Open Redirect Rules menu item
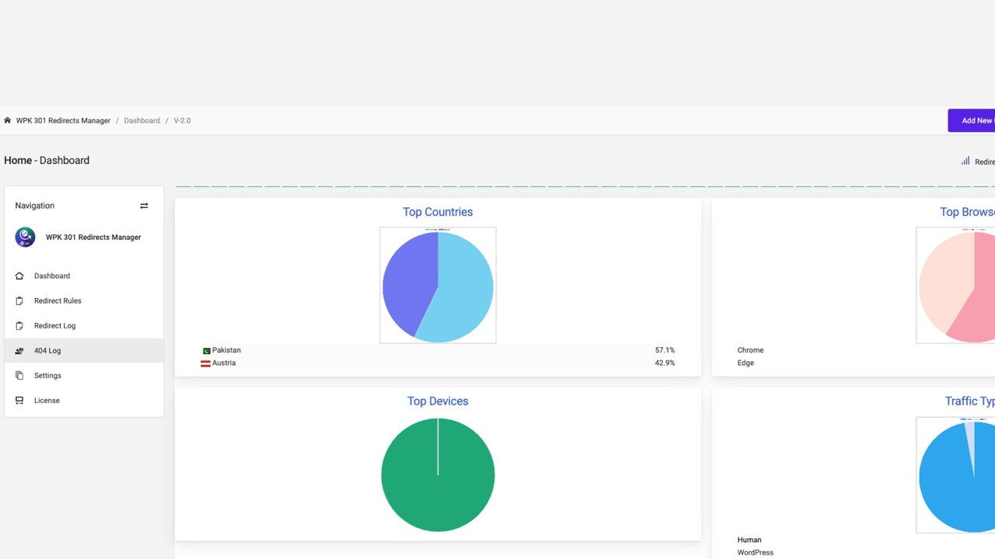 (x=84, y=300)
